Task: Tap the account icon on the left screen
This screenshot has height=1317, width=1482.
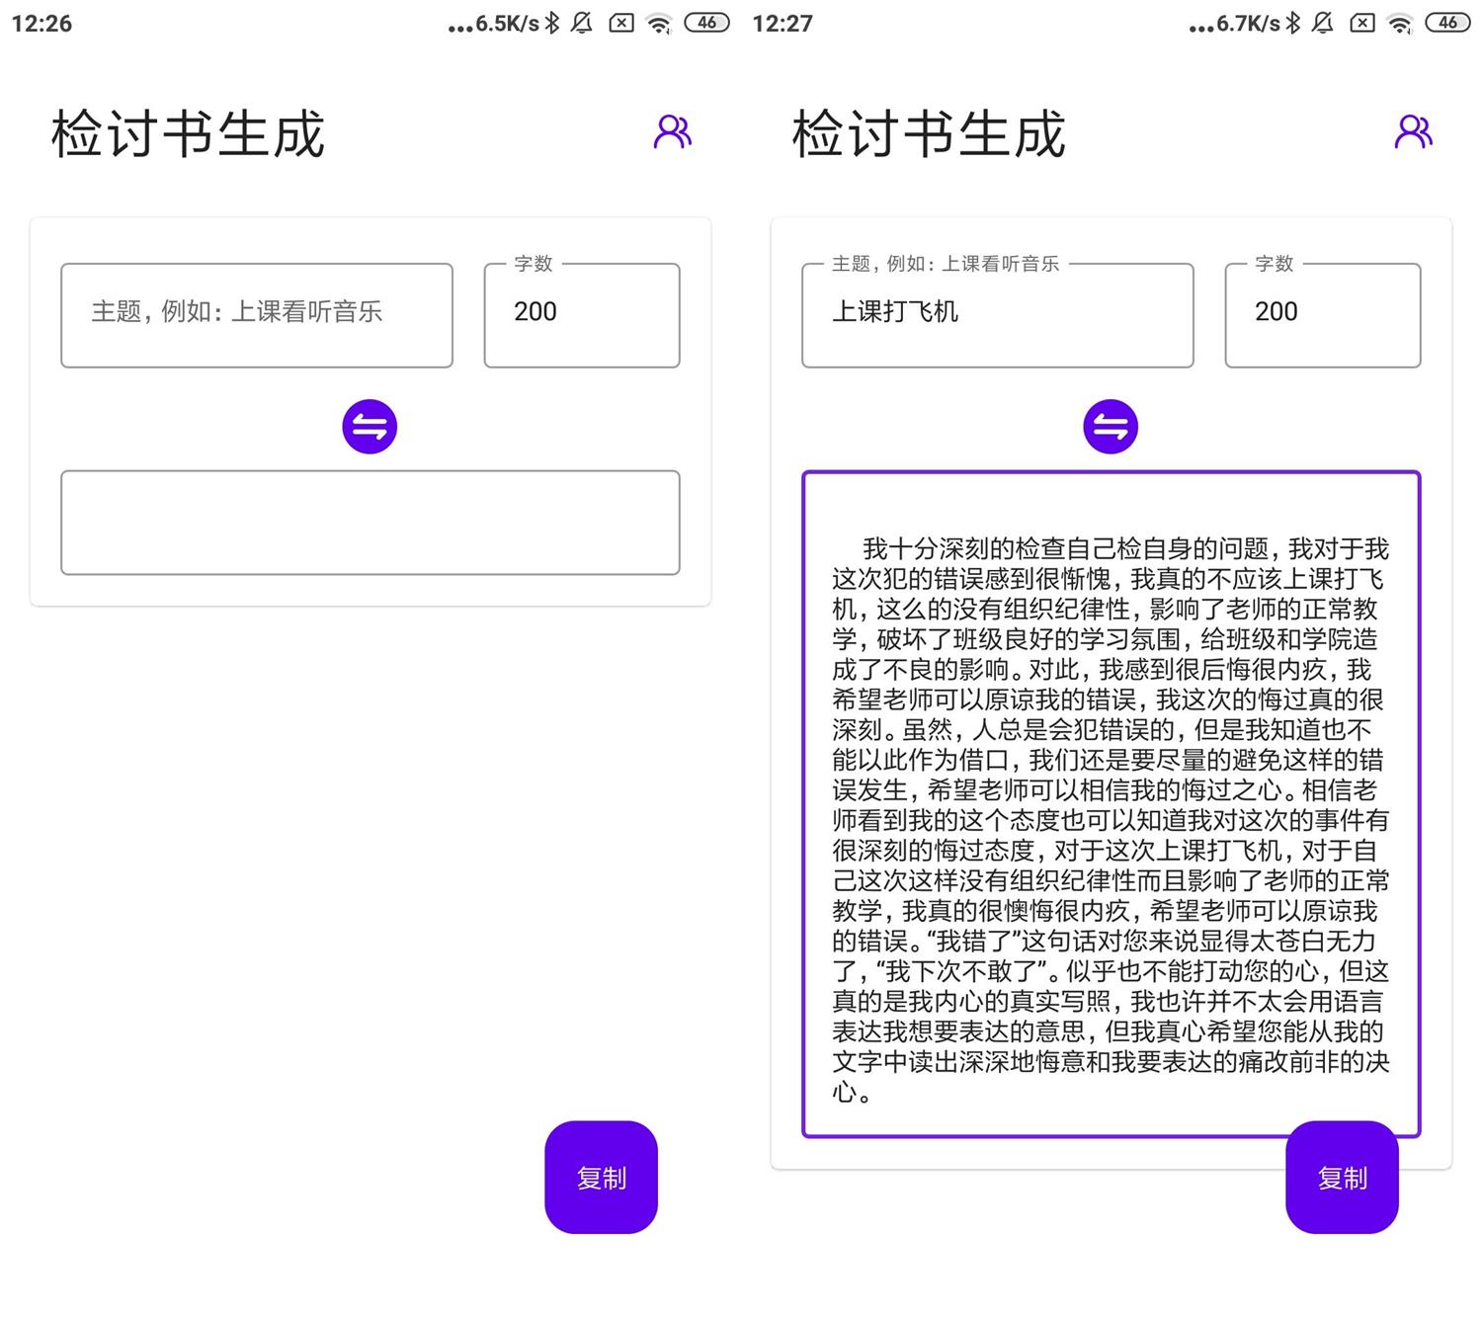Action: (673, 129)
